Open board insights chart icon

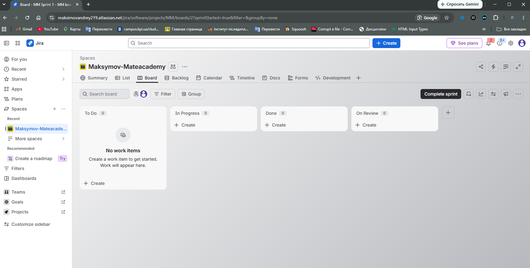coord(481,94)
